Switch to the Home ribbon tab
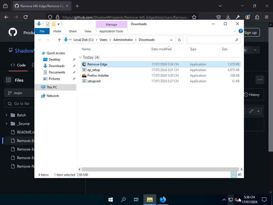 click(x=57, y=31)
